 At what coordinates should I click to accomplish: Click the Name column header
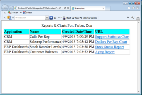point(45,32)
